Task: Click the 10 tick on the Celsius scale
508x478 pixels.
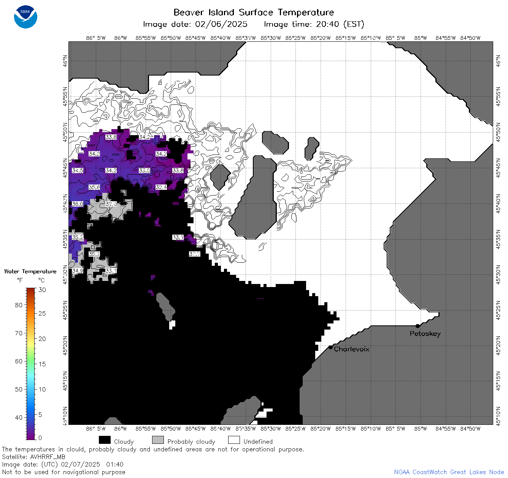Action: [42, 390]
